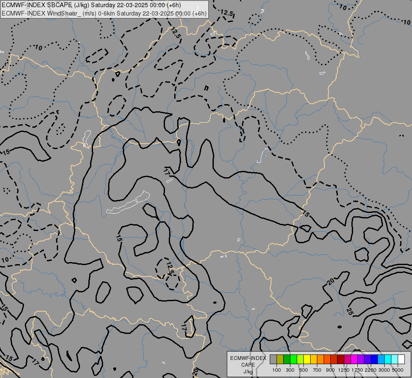Click the legend tick label 5000

398,370
